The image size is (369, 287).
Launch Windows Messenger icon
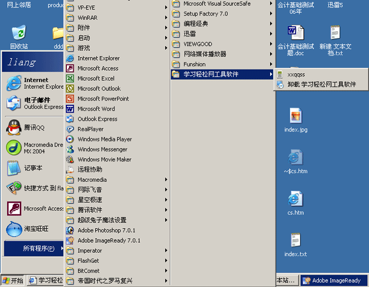click(x=70, y=149)
